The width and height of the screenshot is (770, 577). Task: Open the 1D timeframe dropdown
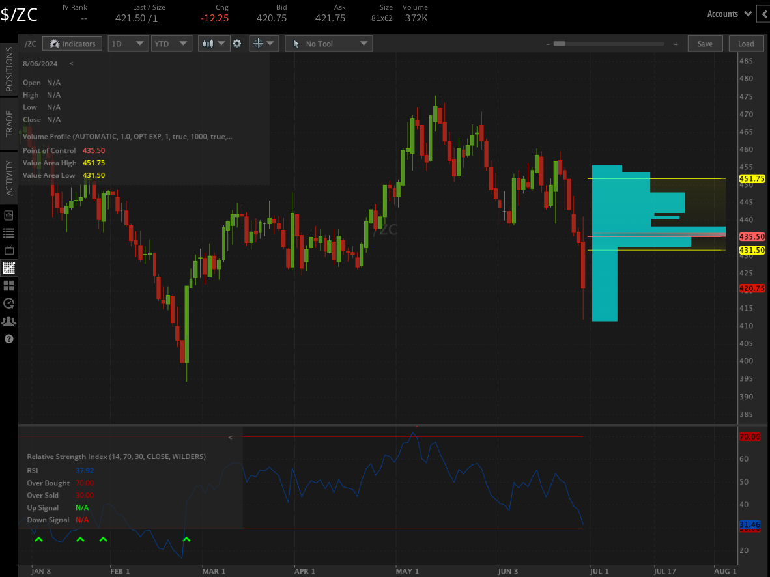coord(128,44)
